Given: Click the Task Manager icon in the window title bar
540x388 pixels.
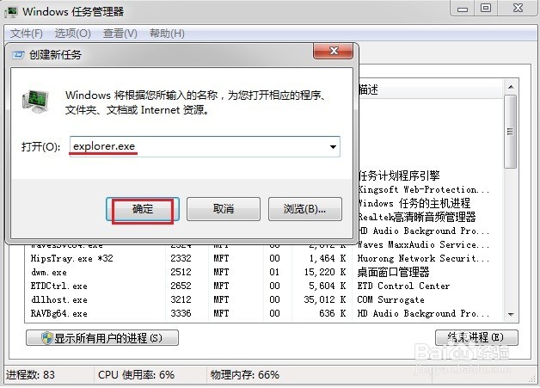Looking at the screenshot, I should click(x=11, y=12).
